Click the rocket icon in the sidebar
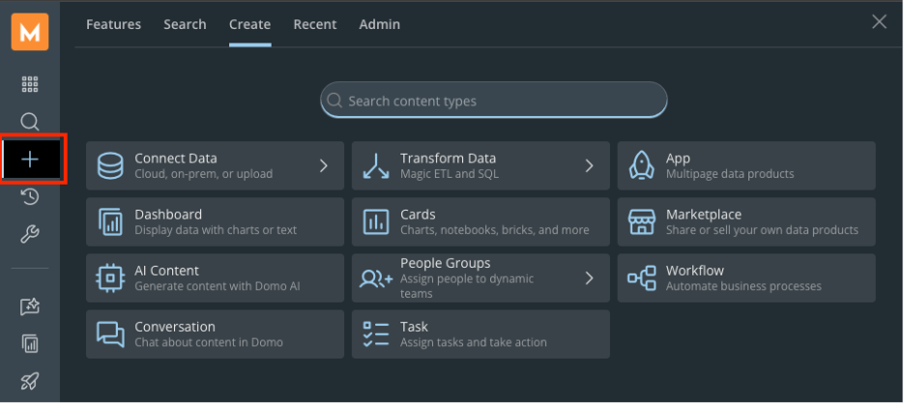Image resolution: width=905 pixels, height=403 pixels. tap(30, 381)
